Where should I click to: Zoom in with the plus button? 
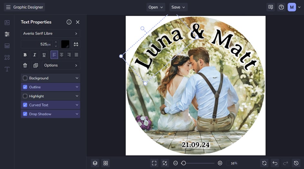click(x=220, y=163)
